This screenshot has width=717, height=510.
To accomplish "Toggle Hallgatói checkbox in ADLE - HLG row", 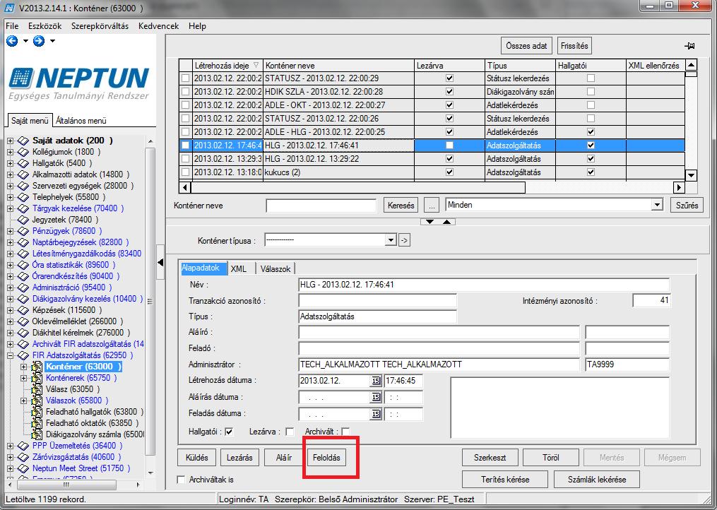I will point(591,131).
